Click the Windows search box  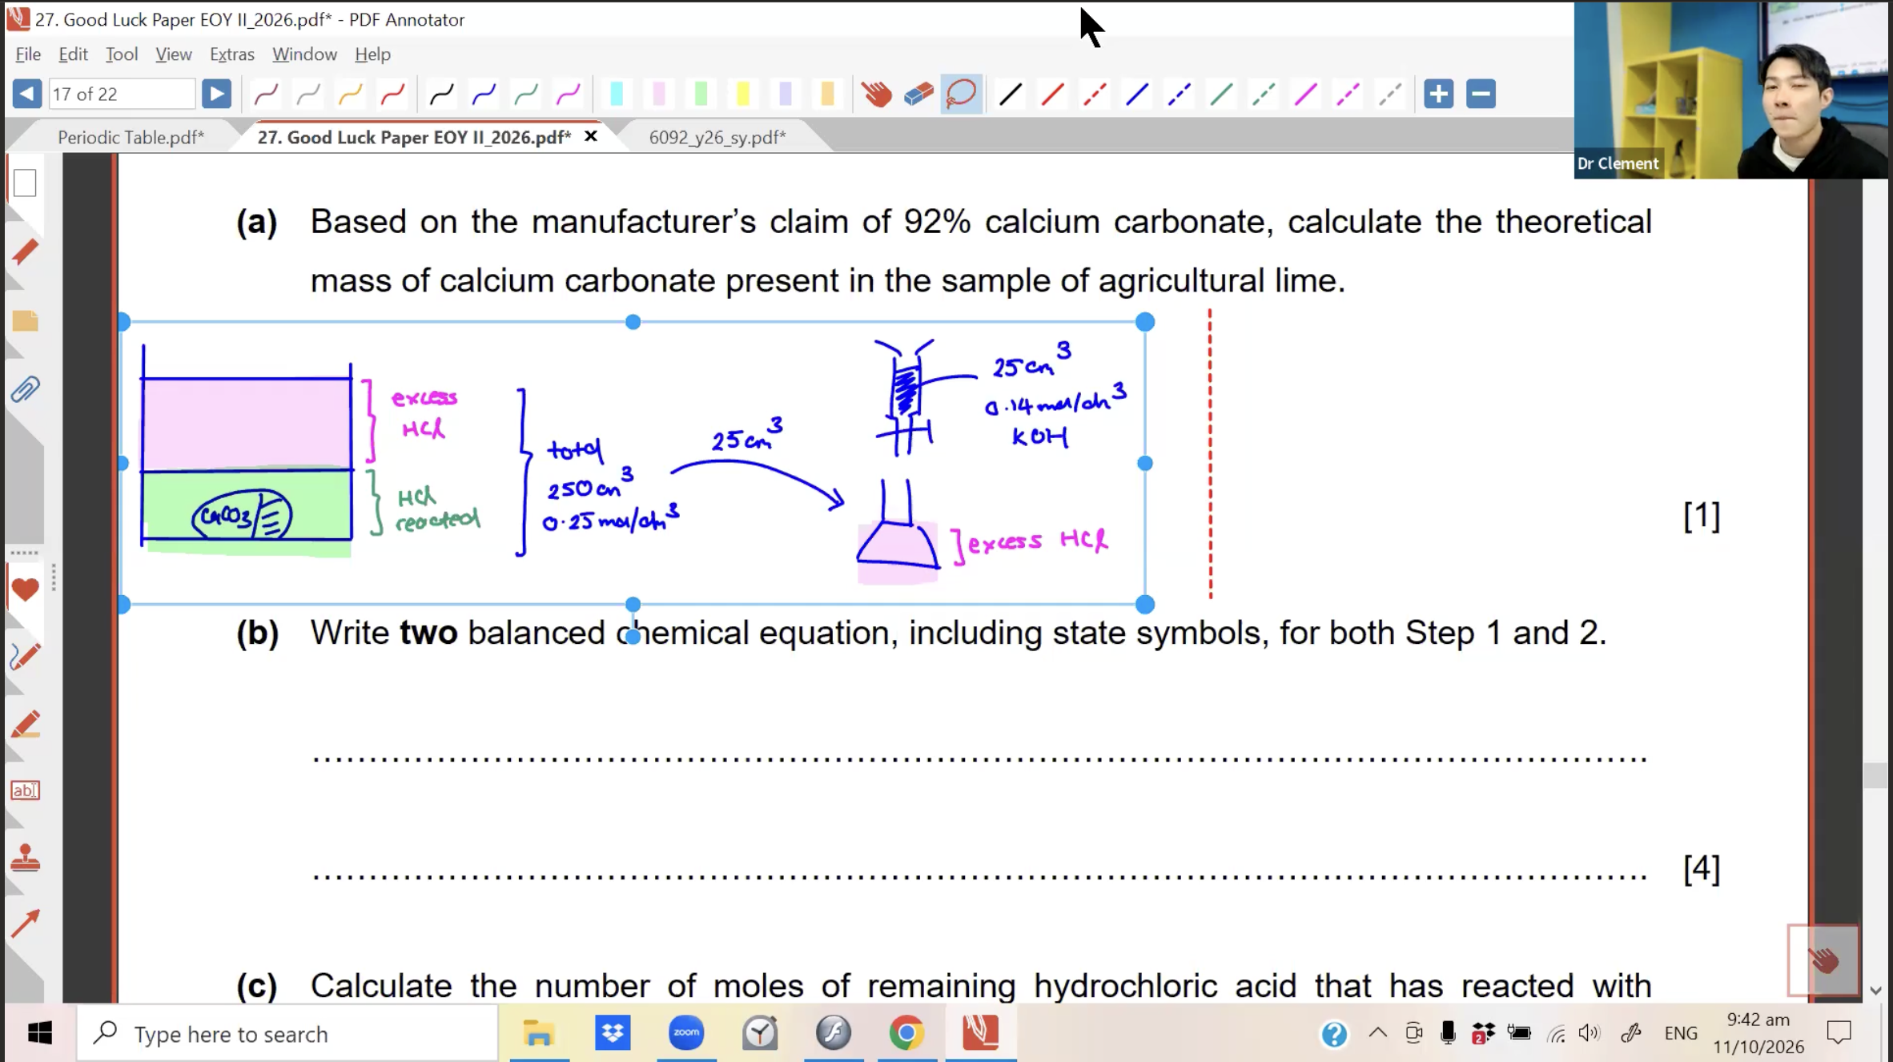tap(288, 1034)
